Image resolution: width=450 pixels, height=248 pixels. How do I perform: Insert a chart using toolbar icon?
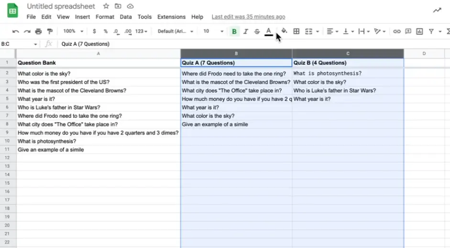tap(419, 31)
